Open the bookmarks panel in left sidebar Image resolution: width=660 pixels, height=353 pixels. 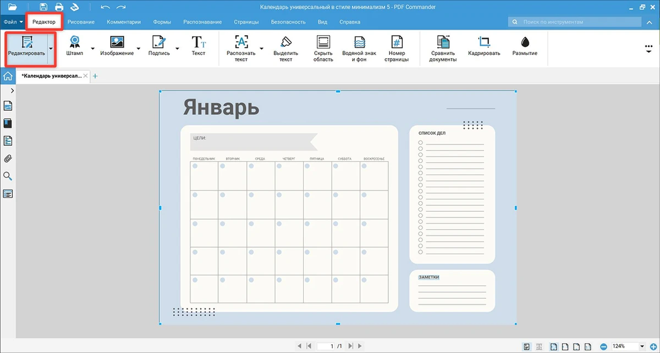click(8, 124)
